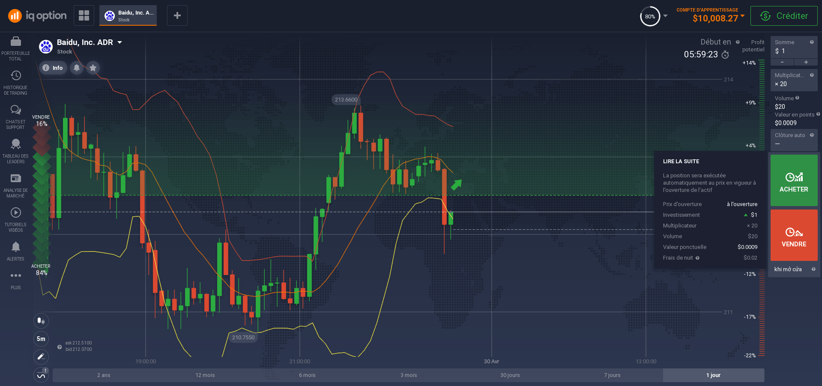The width and height of the screenshot is (822, 386).
Task: Show help for Début en label
Action: tap(738, 42)
